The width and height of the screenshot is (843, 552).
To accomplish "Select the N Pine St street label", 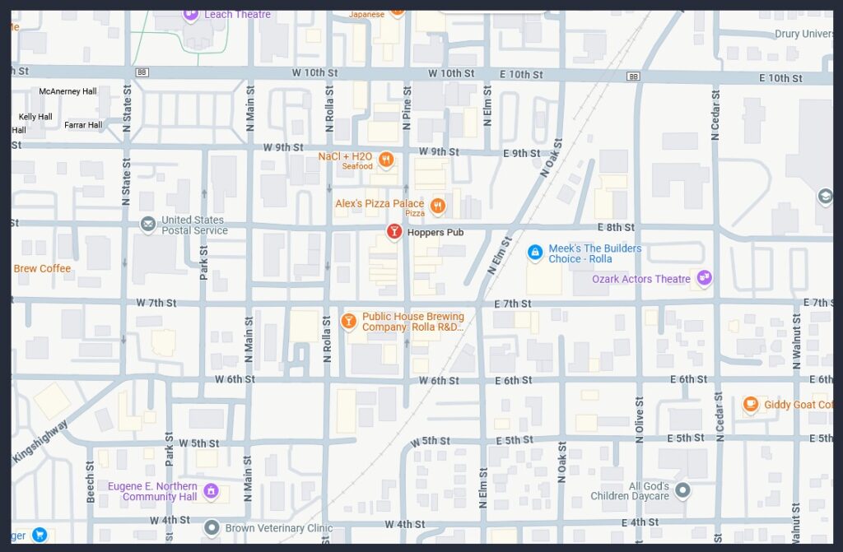I will pos(407,108).
